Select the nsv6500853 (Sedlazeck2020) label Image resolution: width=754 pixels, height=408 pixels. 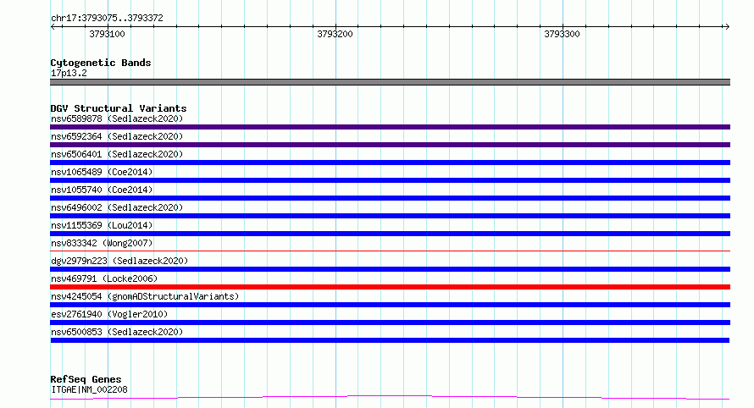[x=117, y=332]
